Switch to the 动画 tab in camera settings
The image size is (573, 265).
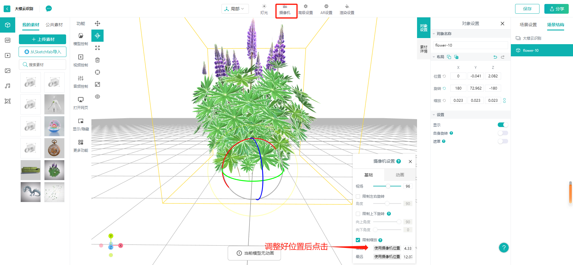click(x=400, y=175)
